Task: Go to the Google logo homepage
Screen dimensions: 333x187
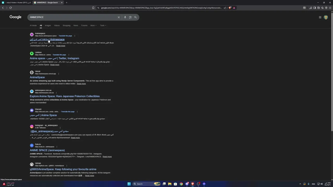Action: coord(15,17)
